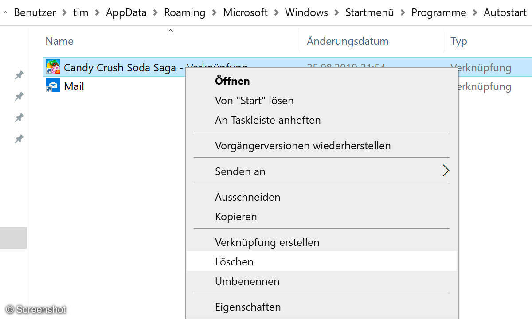The height and width of the screenshot is (319, 532).
Task: Select Vorgängerversionen wiederherstellen
Action: [x=322, y=146]
